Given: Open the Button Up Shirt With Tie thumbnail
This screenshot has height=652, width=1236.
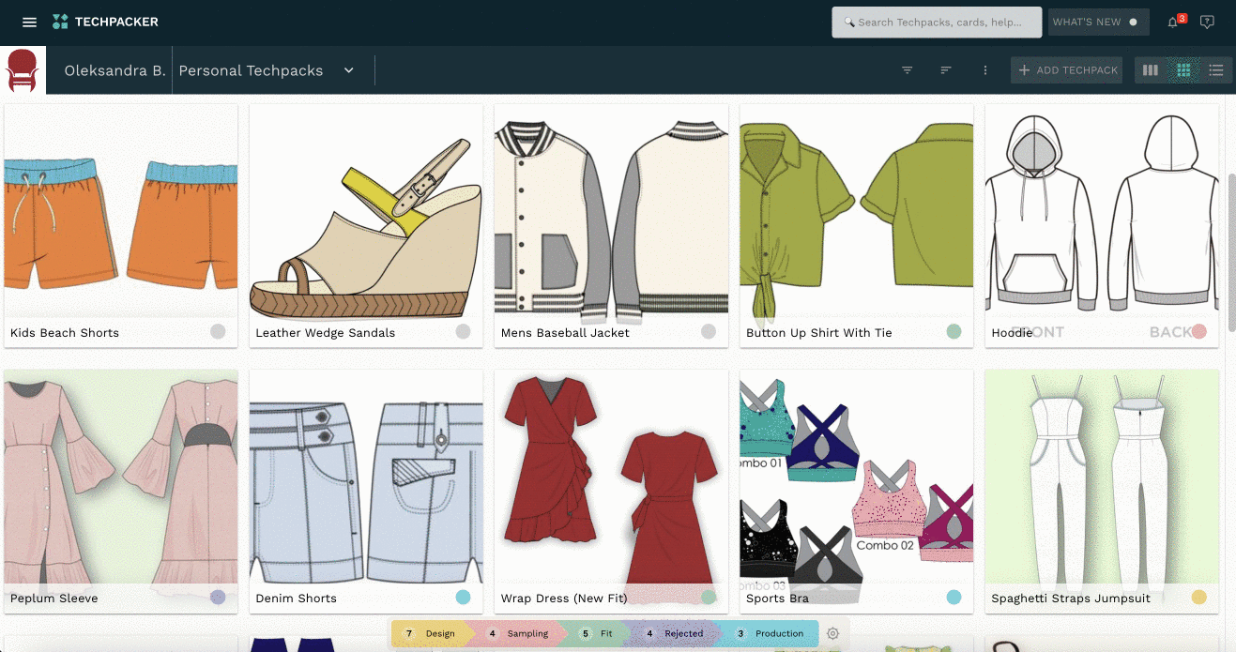Looking at the screenshot, I should (856, 210).
